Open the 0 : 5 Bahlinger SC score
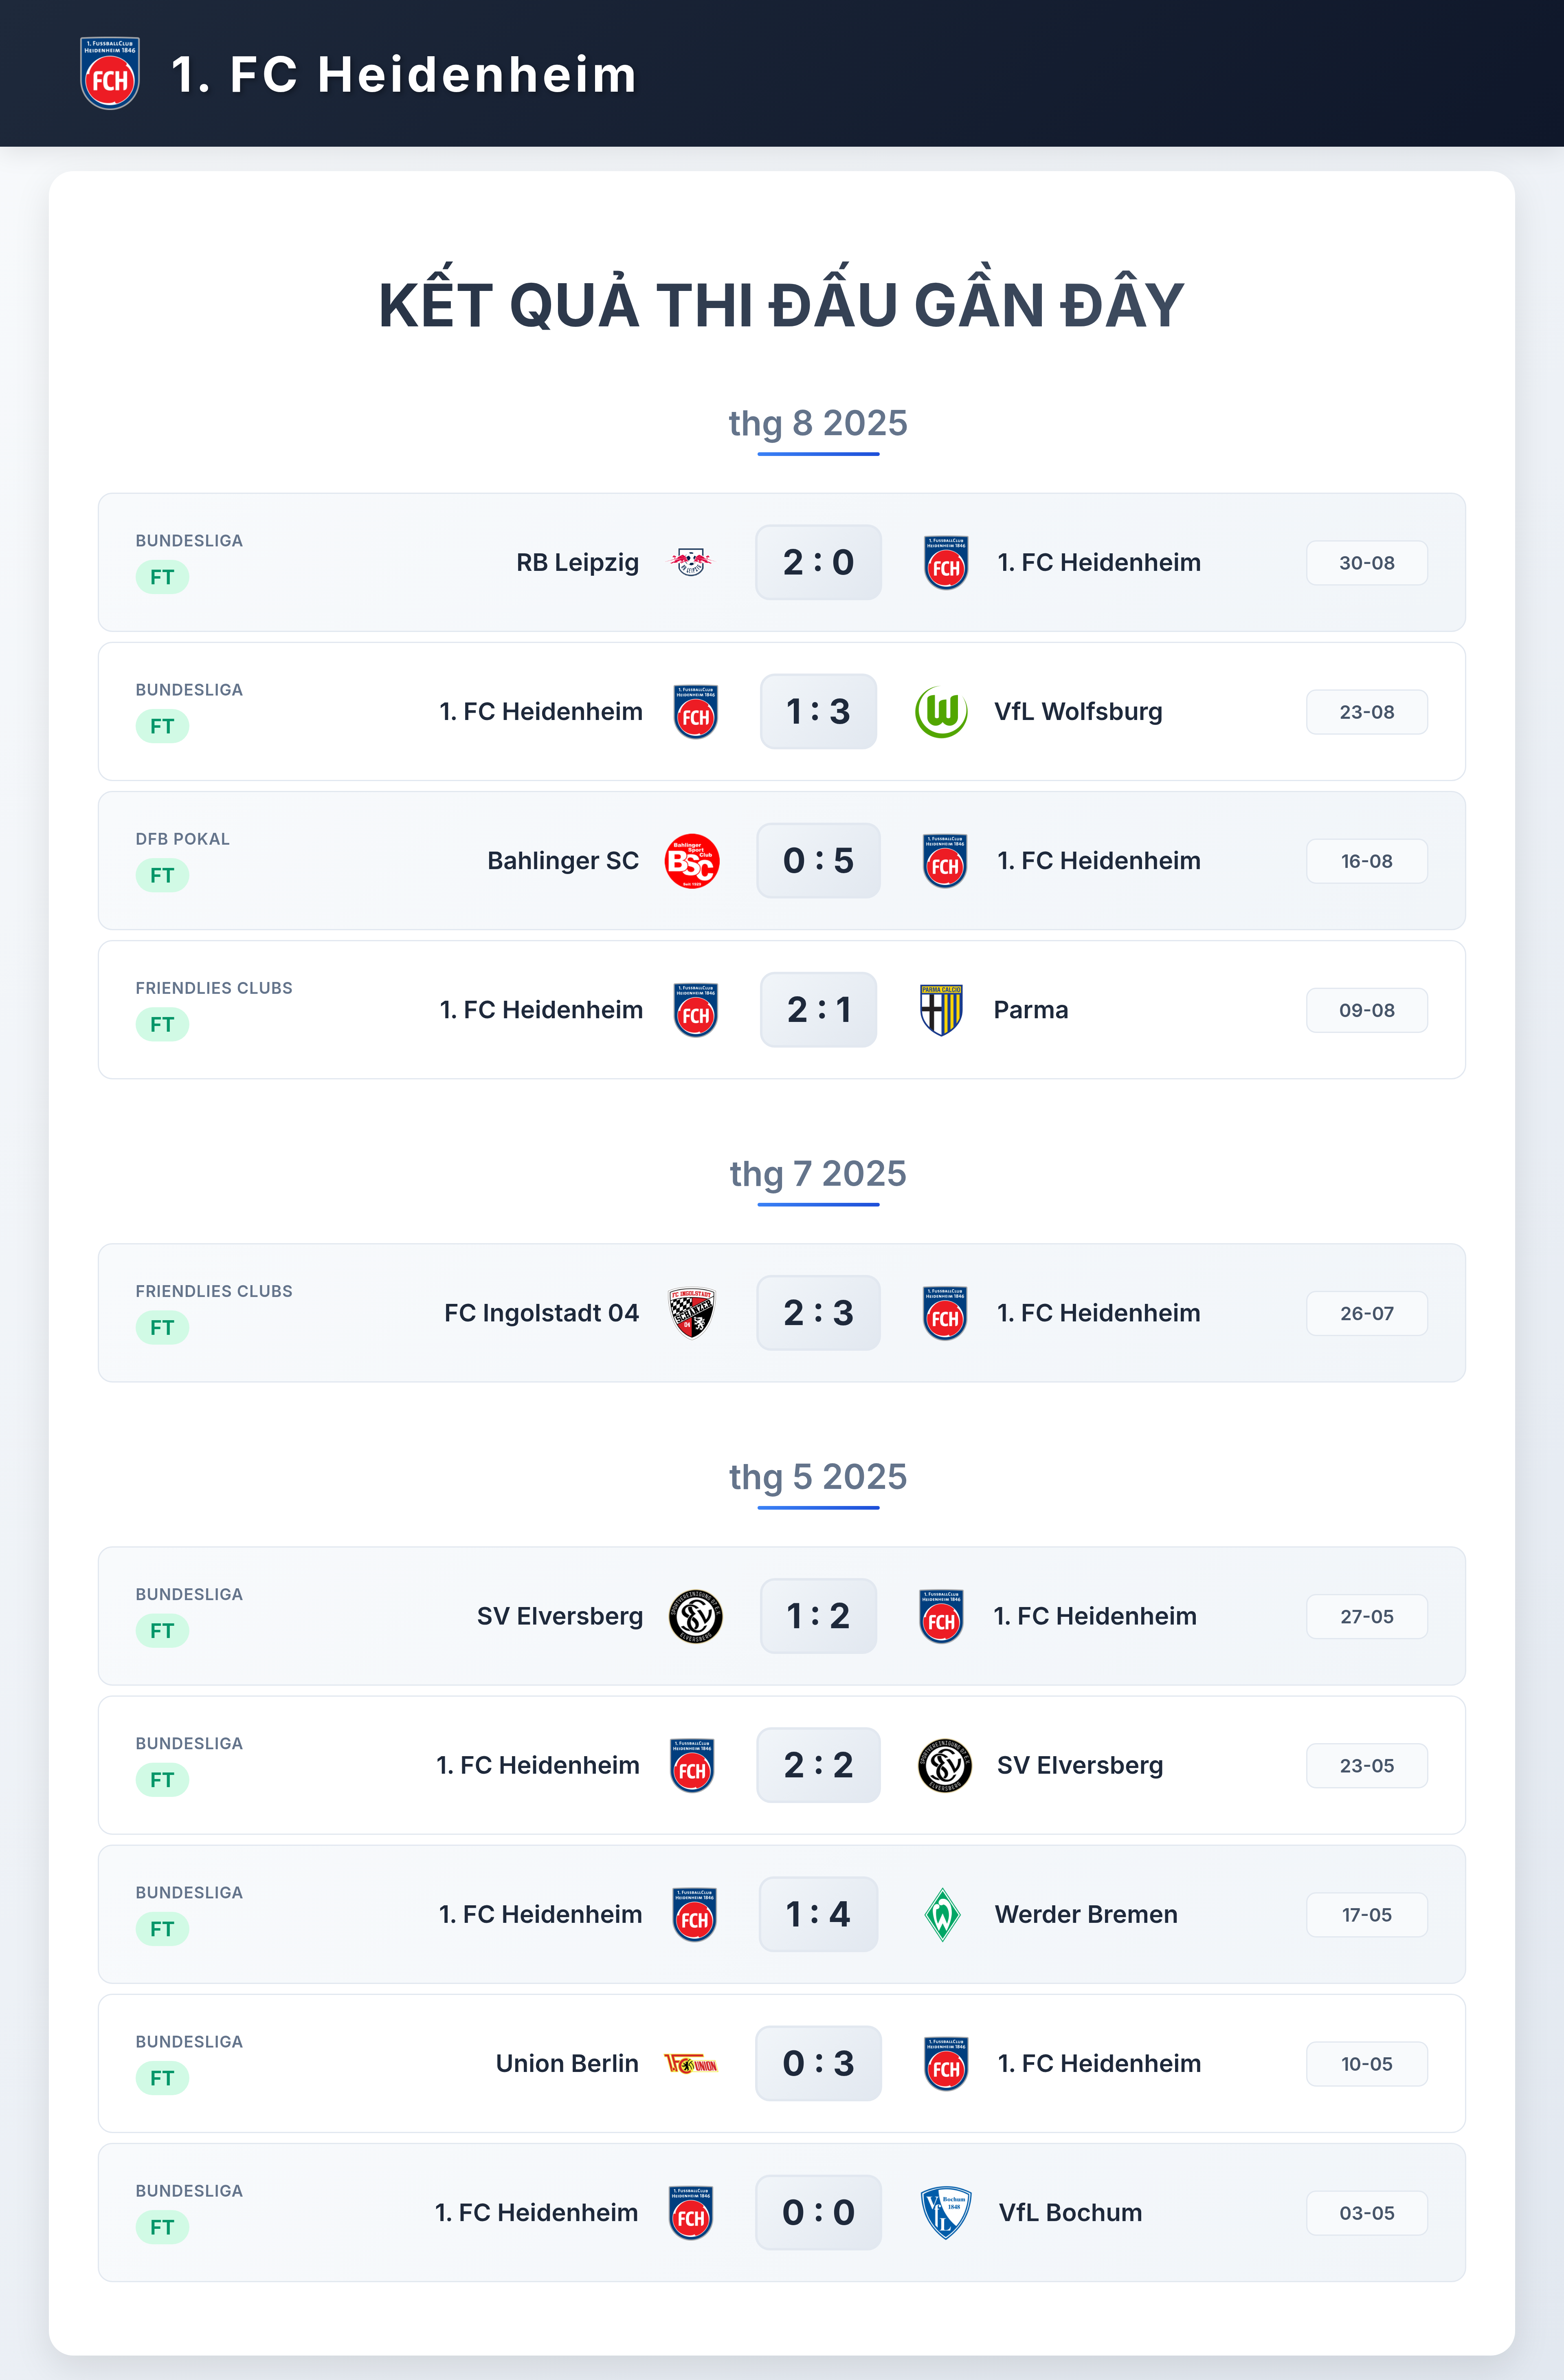 point(819,861)
